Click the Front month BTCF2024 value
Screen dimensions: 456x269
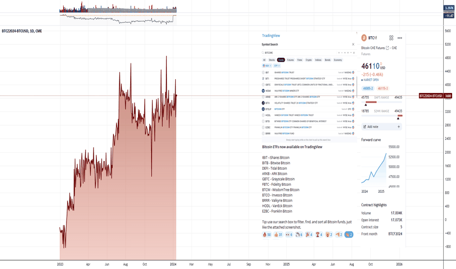point(395,234)
